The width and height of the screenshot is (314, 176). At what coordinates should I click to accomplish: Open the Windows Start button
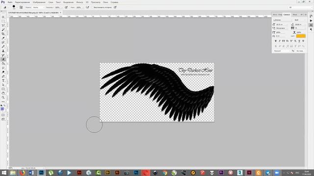click(x=4, y=173)
